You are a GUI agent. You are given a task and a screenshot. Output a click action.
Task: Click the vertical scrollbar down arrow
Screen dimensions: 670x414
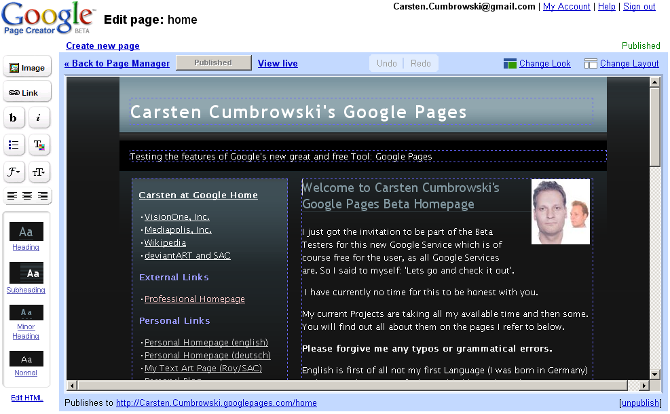click(655, 374)
